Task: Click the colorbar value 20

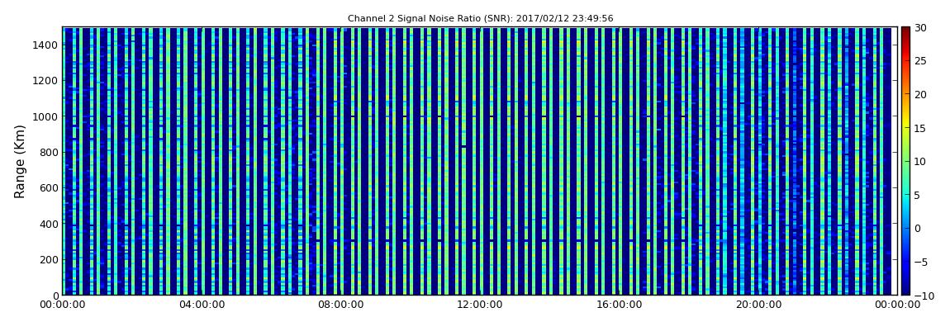Action: (921, 94)
